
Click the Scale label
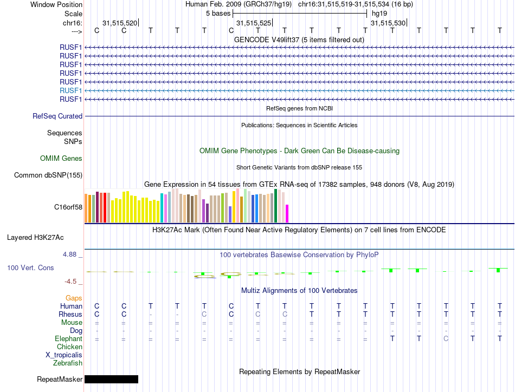click(73, 14)
